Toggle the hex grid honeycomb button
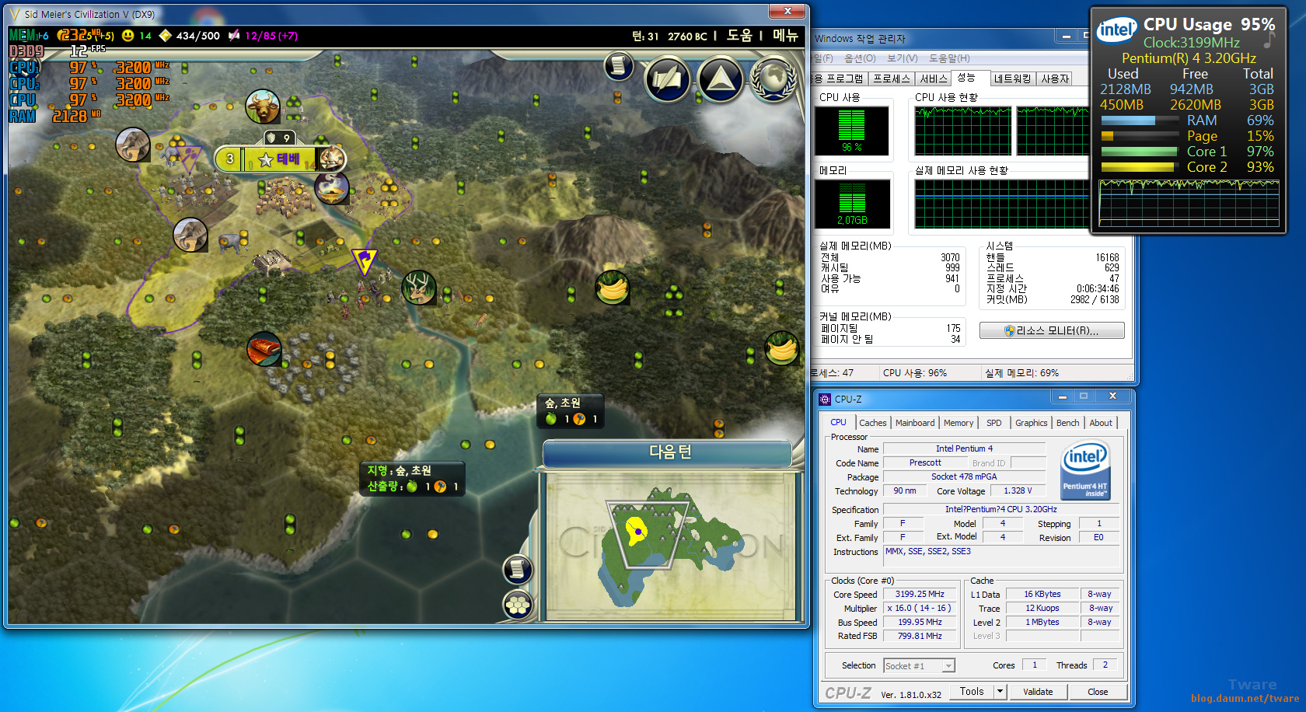Screen dimensions: 1306x712 pyautogui.click(x=517, y=604)
